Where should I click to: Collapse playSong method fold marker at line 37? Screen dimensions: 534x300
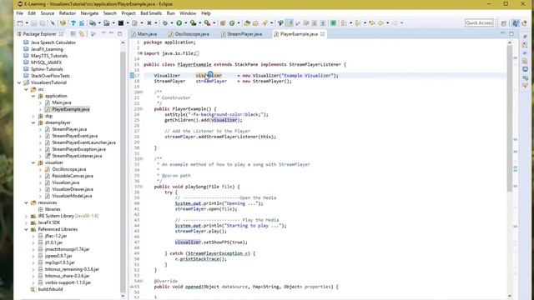point(141,187)
